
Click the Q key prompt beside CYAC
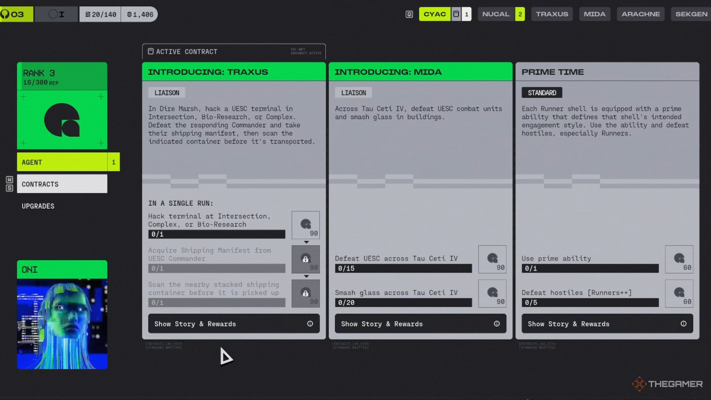coord(409,14)
